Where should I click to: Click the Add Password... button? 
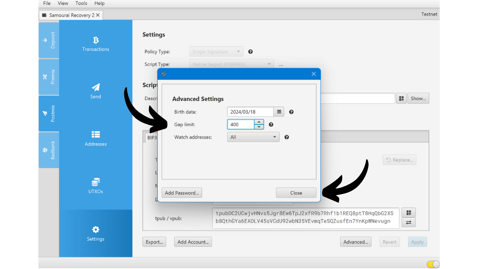[x=182, y=193]
